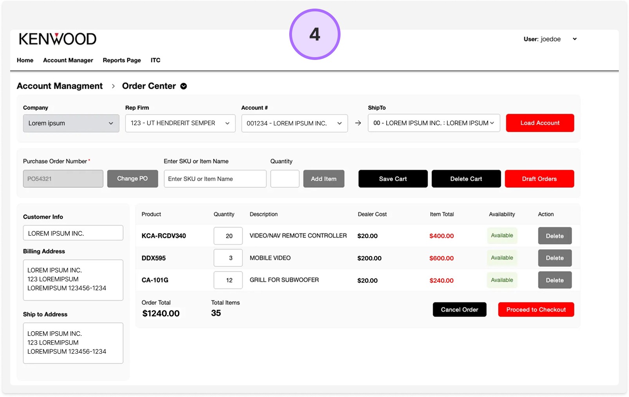Select Home in the navigation menu
This screenshot has width=629, height=397.
[25, 60]
